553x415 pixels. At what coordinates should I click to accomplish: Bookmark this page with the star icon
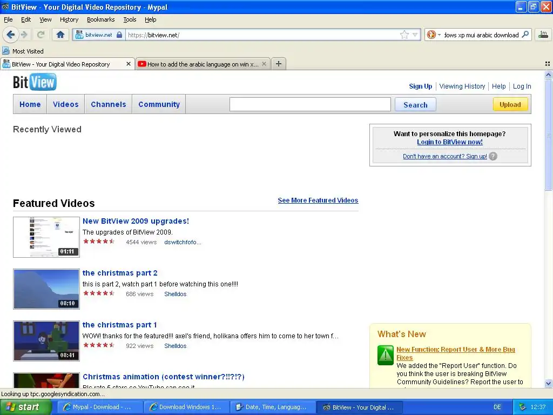[404, 35]
